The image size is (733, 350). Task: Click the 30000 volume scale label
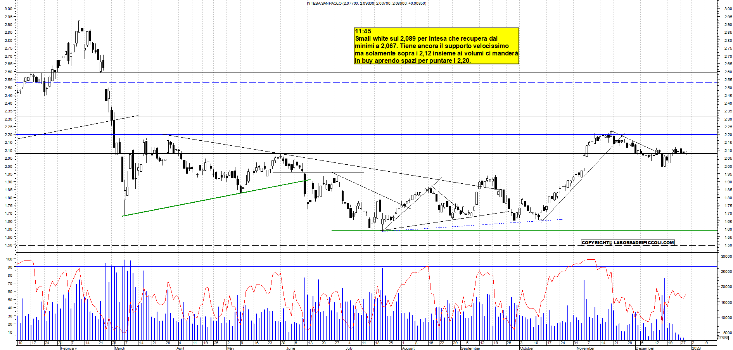[726, 257]
